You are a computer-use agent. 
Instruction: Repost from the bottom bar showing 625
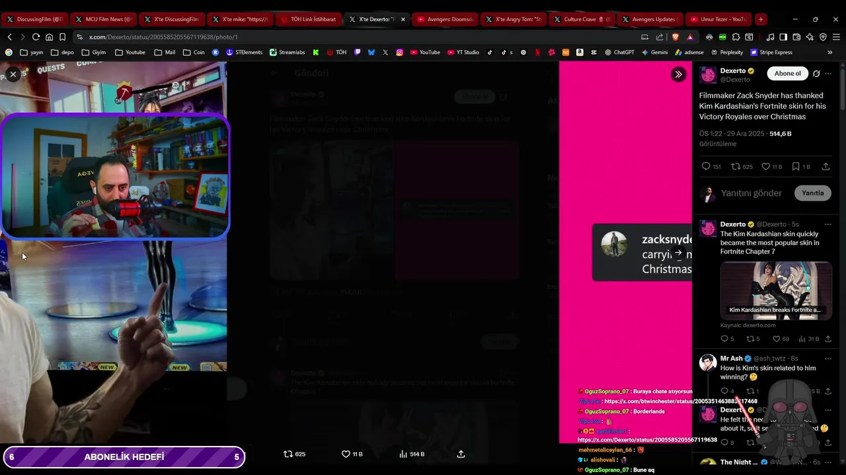[x=295, y=454]
